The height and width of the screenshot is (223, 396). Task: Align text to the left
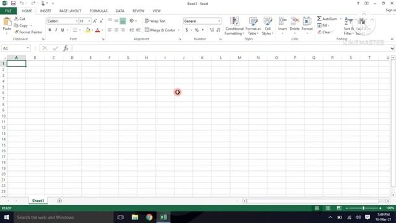coord(110,30)
